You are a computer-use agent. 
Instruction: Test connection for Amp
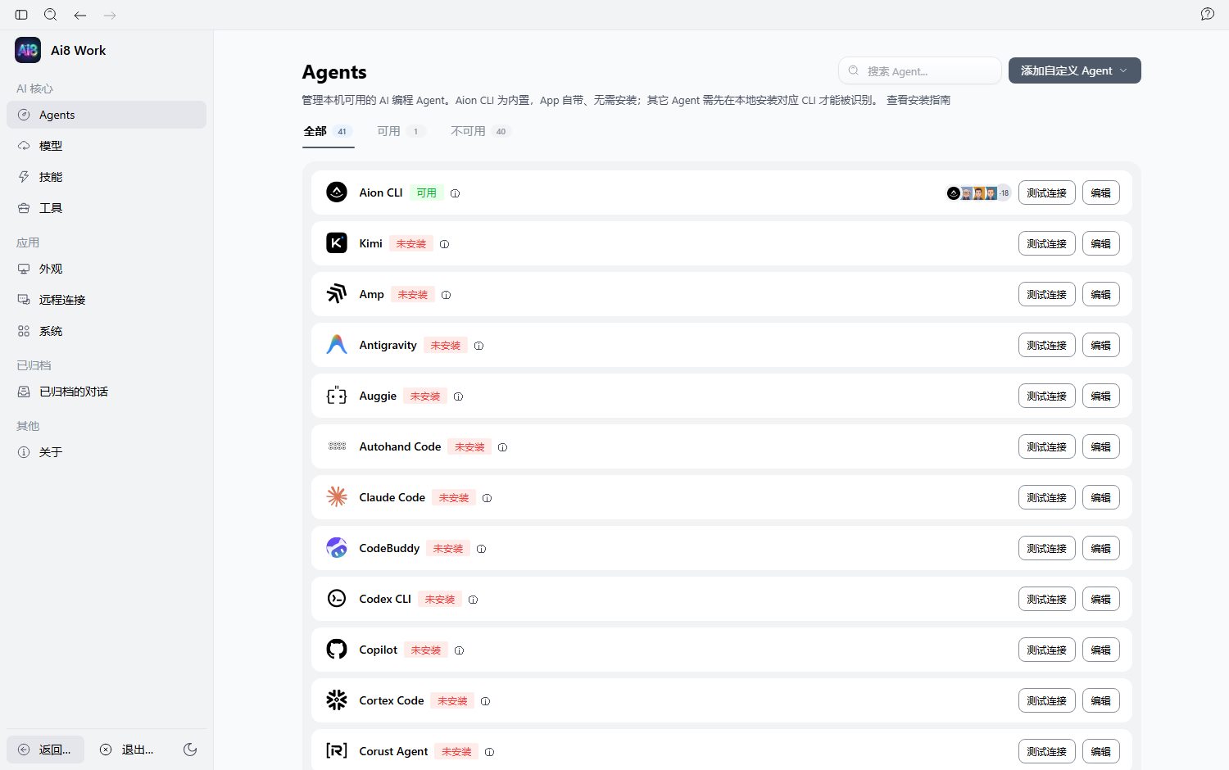[1046, 295]
